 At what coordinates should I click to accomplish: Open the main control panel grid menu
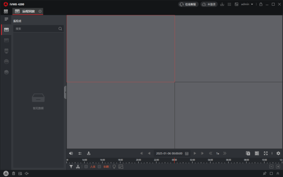point(6,11)
